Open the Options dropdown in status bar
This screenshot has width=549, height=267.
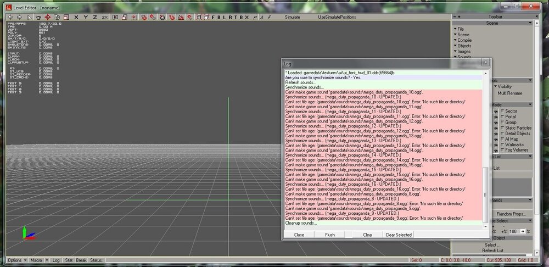[15, 260]
